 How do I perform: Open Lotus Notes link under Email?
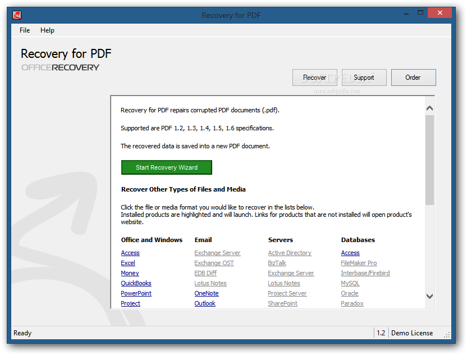(x=210, y=283)
